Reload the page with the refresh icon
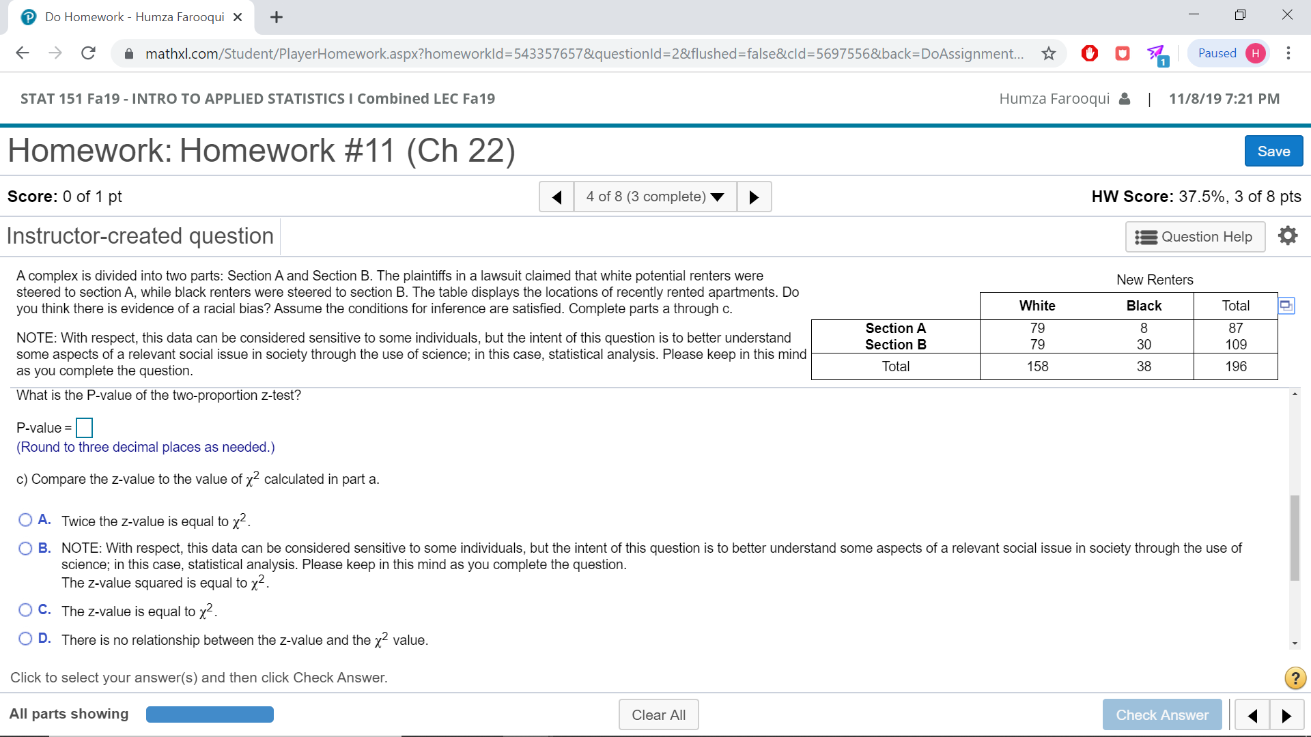The width and height of the screenshot is (1311, 737). (88, 53)
